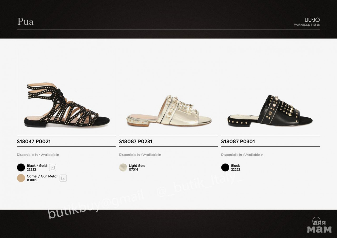Screen dimensions: 337x238
Task: Click the L·J badge beside Black / Gold
Action: pos(53,168)
